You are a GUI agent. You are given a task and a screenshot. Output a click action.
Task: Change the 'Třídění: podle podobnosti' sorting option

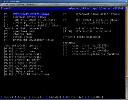pyautogui.click(x=82, y=37)
